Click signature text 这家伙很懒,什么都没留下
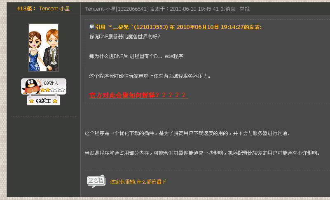The image size is (330, 200). click(x=138, y=182)
